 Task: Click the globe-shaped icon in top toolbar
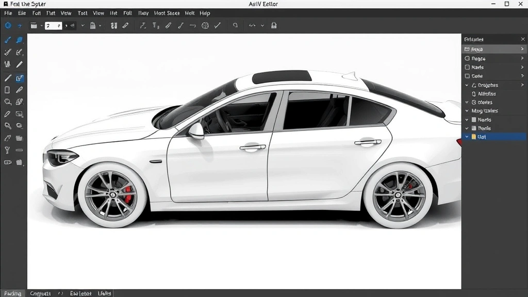[x=205, y=25]
